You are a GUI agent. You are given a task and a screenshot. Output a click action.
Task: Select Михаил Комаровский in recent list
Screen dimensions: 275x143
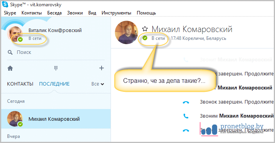point(56,119)
